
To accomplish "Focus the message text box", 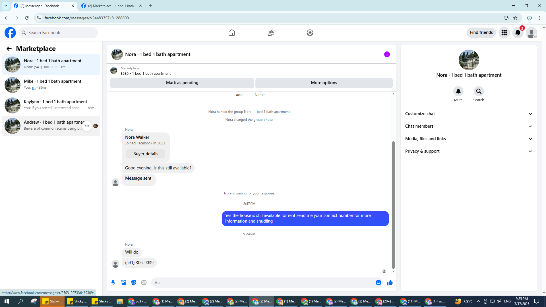I will [263, 283].
